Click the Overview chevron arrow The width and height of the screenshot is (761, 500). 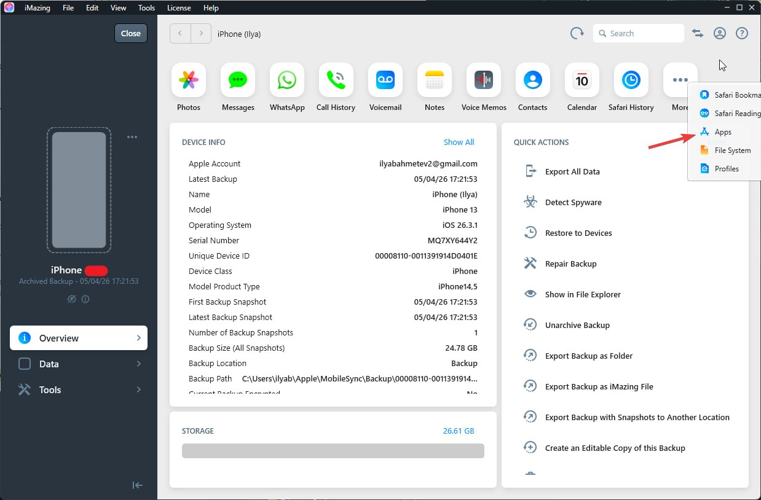click(x=139, y=338)
